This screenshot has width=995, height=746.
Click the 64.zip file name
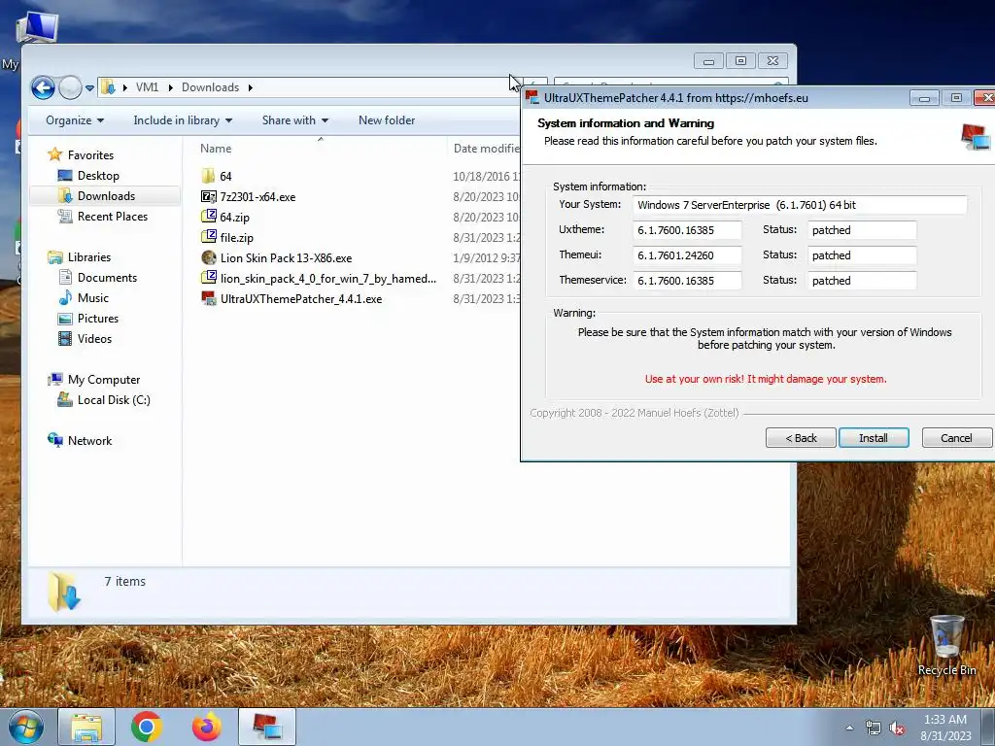point(235,217)
